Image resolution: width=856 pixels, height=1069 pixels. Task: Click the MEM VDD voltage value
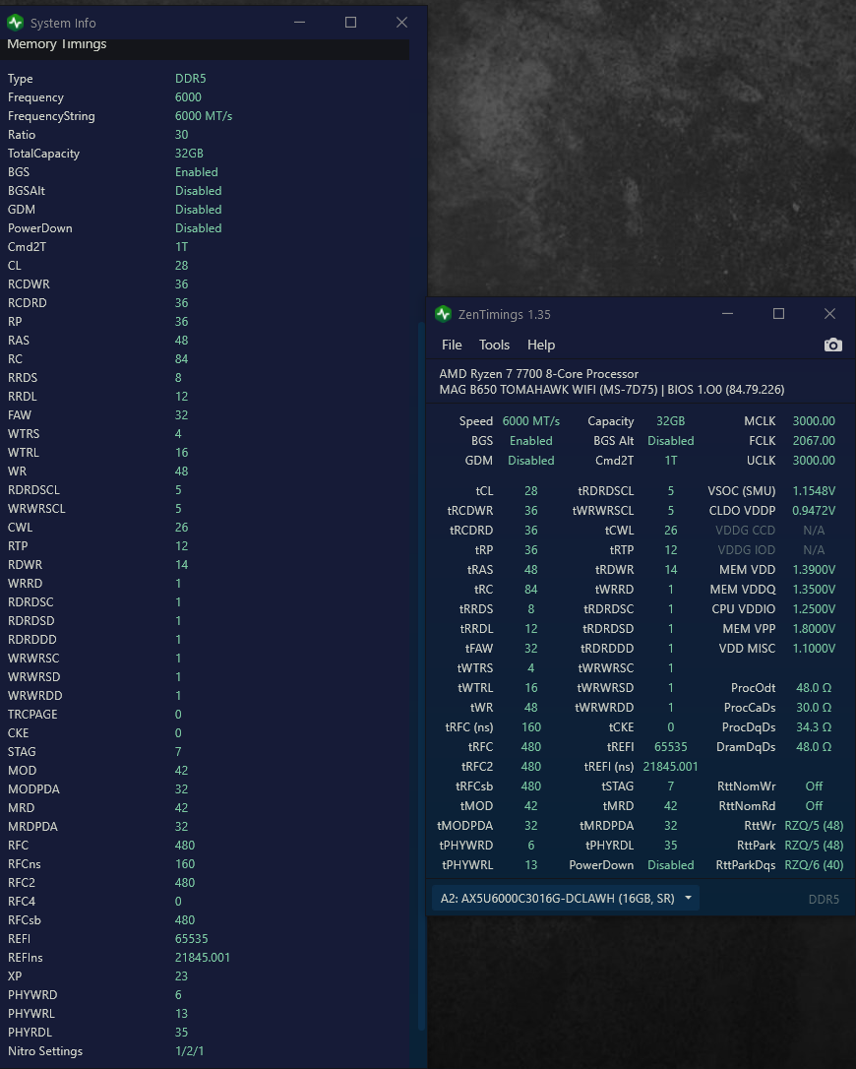[x=813, y=570]
